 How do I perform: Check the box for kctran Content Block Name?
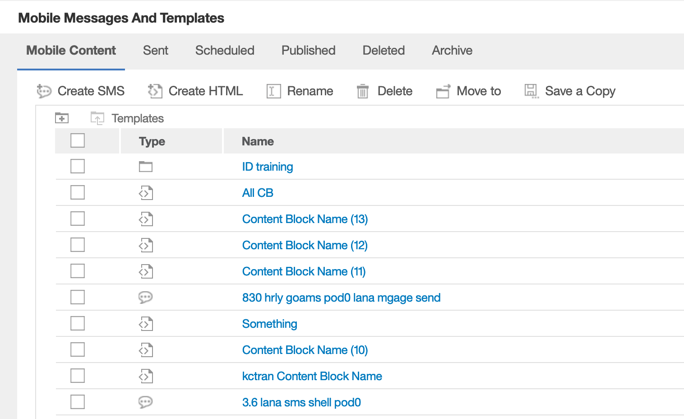tap(78, 376)
